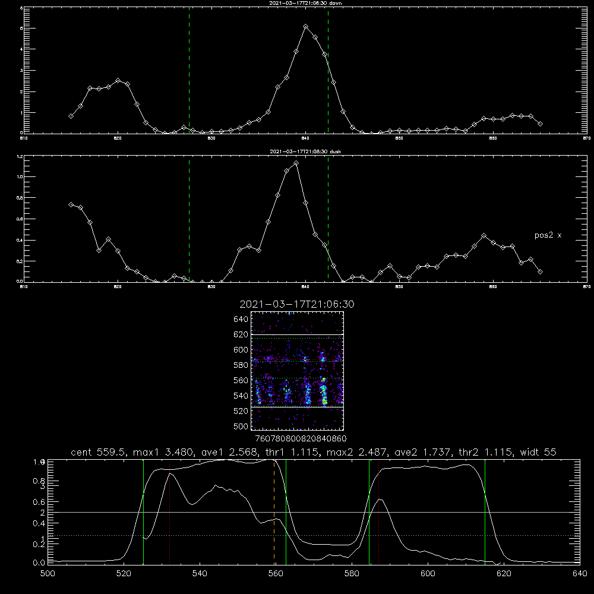The image size is (594, 594).
Task: Click the '580' x-axis label in bottom plot
Action: [x=352, y=574]
